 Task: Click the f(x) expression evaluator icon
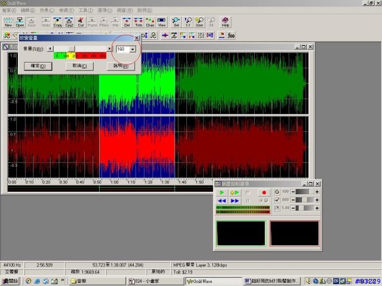(231, 36)
